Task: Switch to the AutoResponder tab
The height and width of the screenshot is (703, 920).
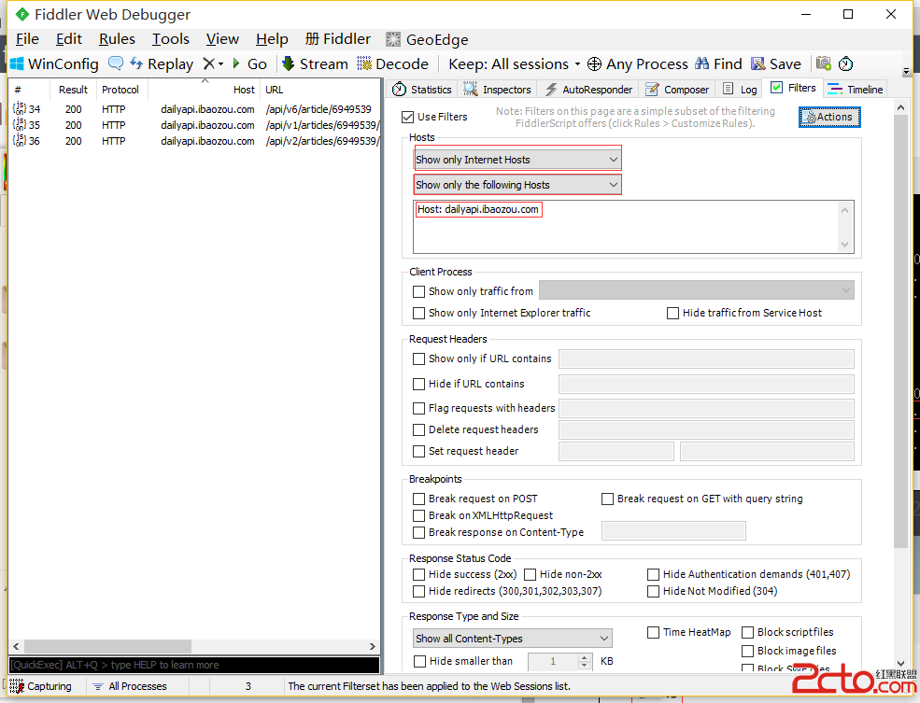Action: click(x=588, y=89)
